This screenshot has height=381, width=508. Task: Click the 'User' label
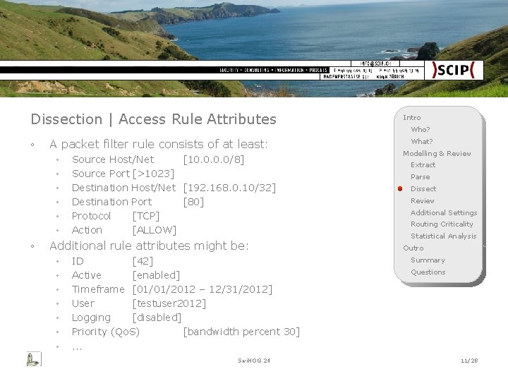click(x=83, y=303)
